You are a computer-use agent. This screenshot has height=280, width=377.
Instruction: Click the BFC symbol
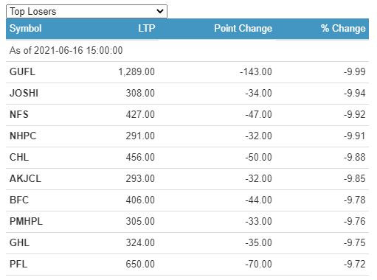click(19, 200)
